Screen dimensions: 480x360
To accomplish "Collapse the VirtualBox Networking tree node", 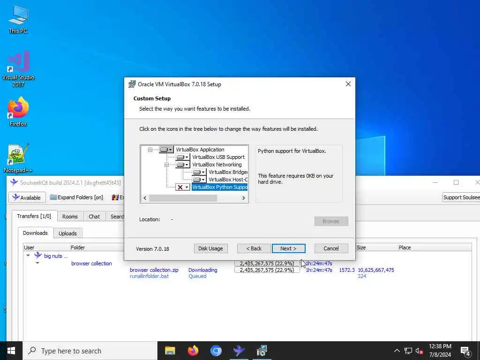I will point(166,165).
